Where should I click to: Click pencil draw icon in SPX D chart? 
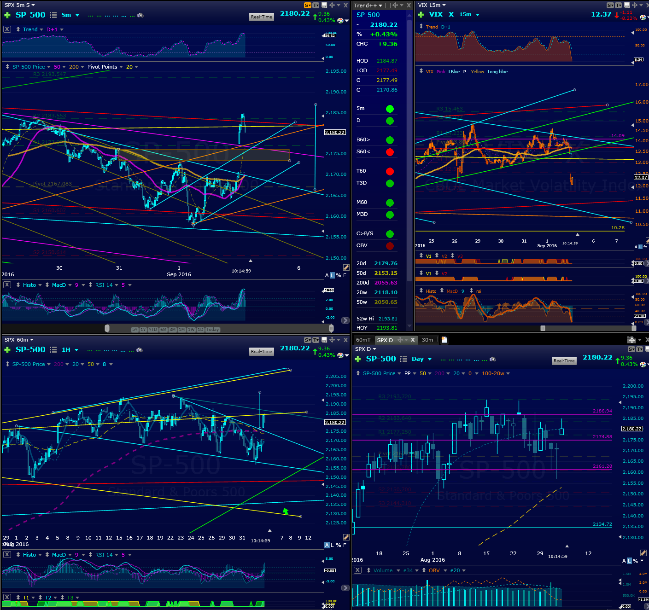click(643, 552)
